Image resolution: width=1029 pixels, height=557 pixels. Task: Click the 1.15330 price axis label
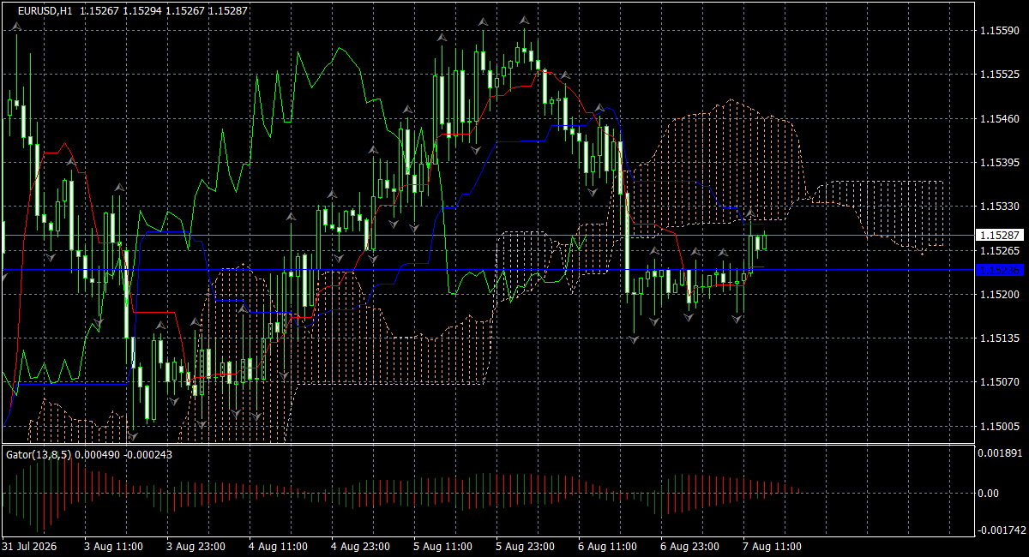click(998, 207)
